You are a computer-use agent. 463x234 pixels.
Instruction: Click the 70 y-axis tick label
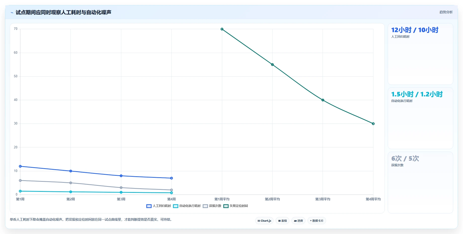coord(16,29)
